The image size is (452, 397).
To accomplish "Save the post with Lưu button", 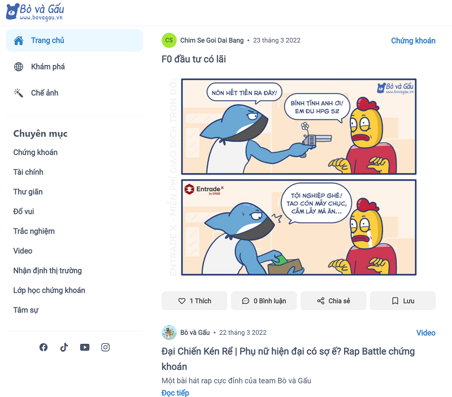I will pyautogui.click(x=403, y=301).
